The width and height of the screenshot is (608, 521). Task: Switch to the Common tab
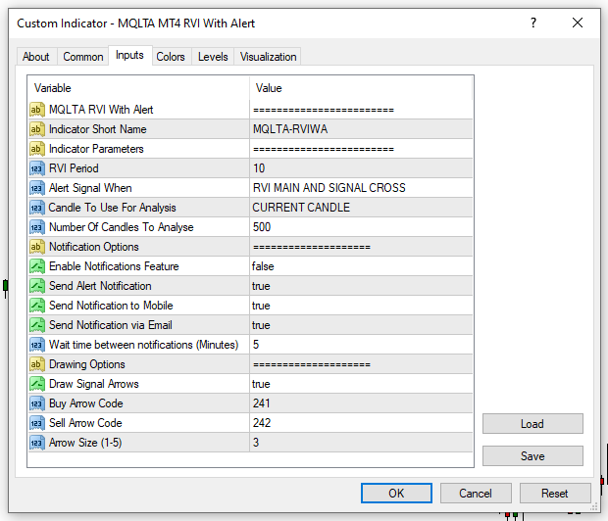click(x=83, y=57)
